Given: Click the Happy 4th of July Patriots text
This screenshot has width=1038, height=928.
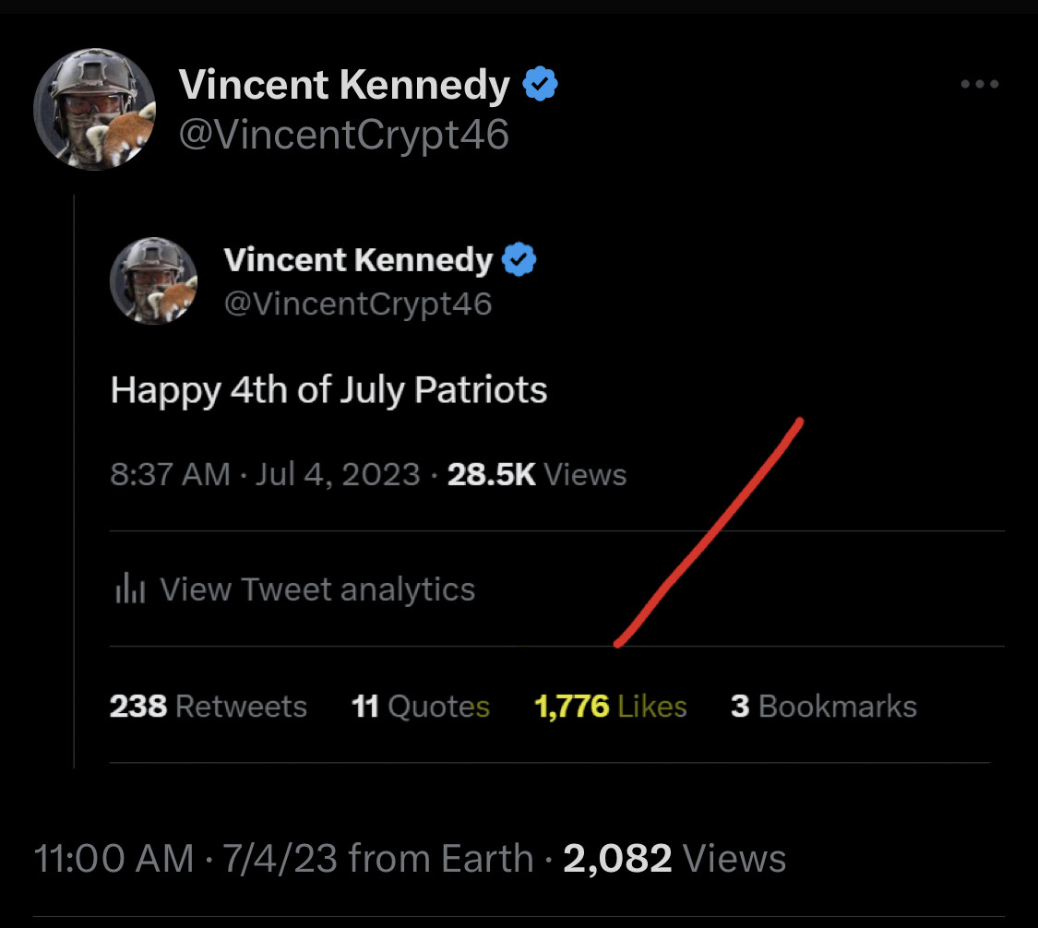Looking at the screenshot, I should pos(329,390).
